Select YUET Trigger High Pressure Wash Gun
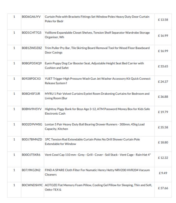The height and width of the screenshot is (203, 176). [x=97, y=81]
